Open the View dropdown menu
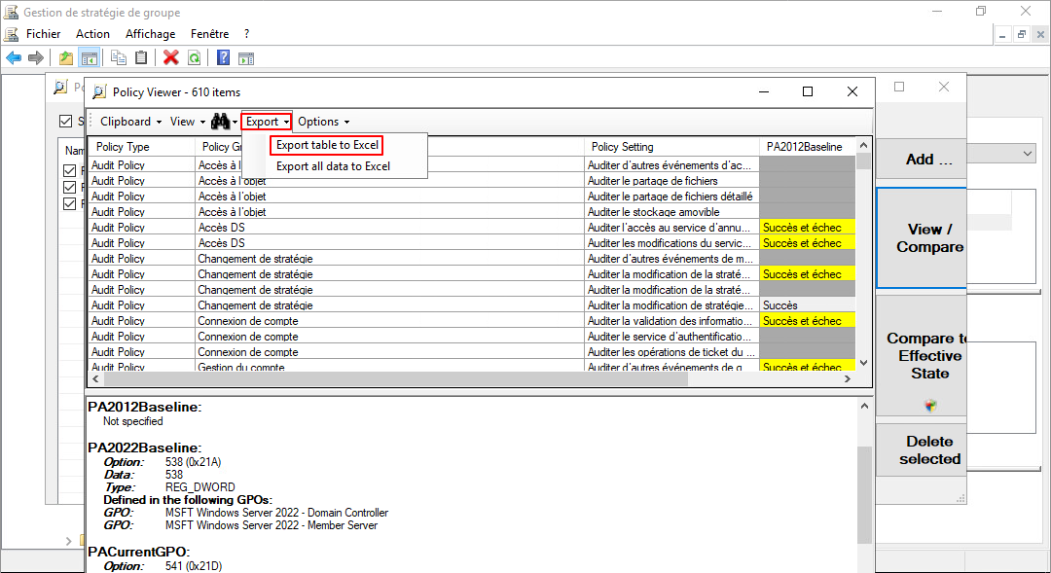1051x573 pixels. 187,122
